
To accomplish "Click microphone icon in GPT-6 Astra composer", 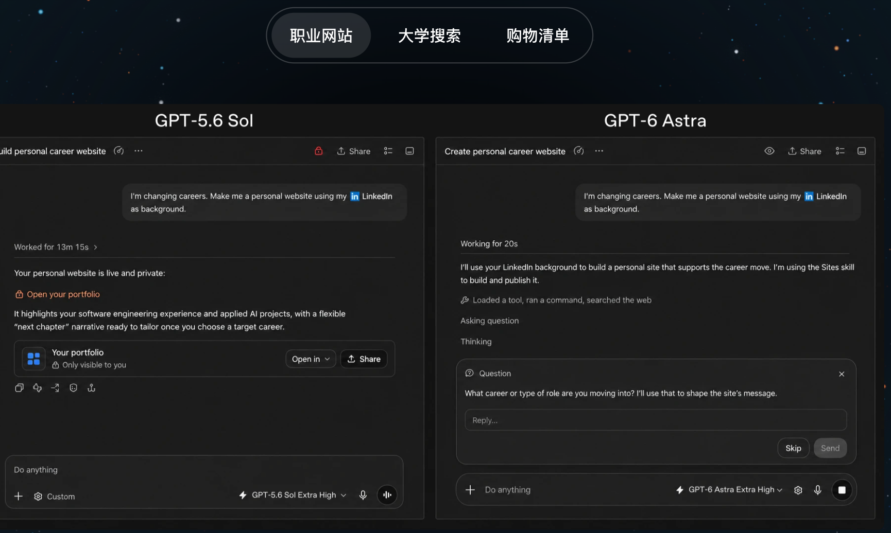I will coord(818,490).
